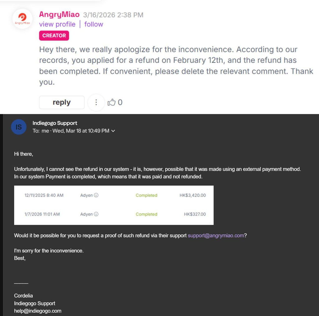Reply to AngryMiao's comment
Image resolution: width=319 pixels, height=316 pixels.
[x=62, y=102]
